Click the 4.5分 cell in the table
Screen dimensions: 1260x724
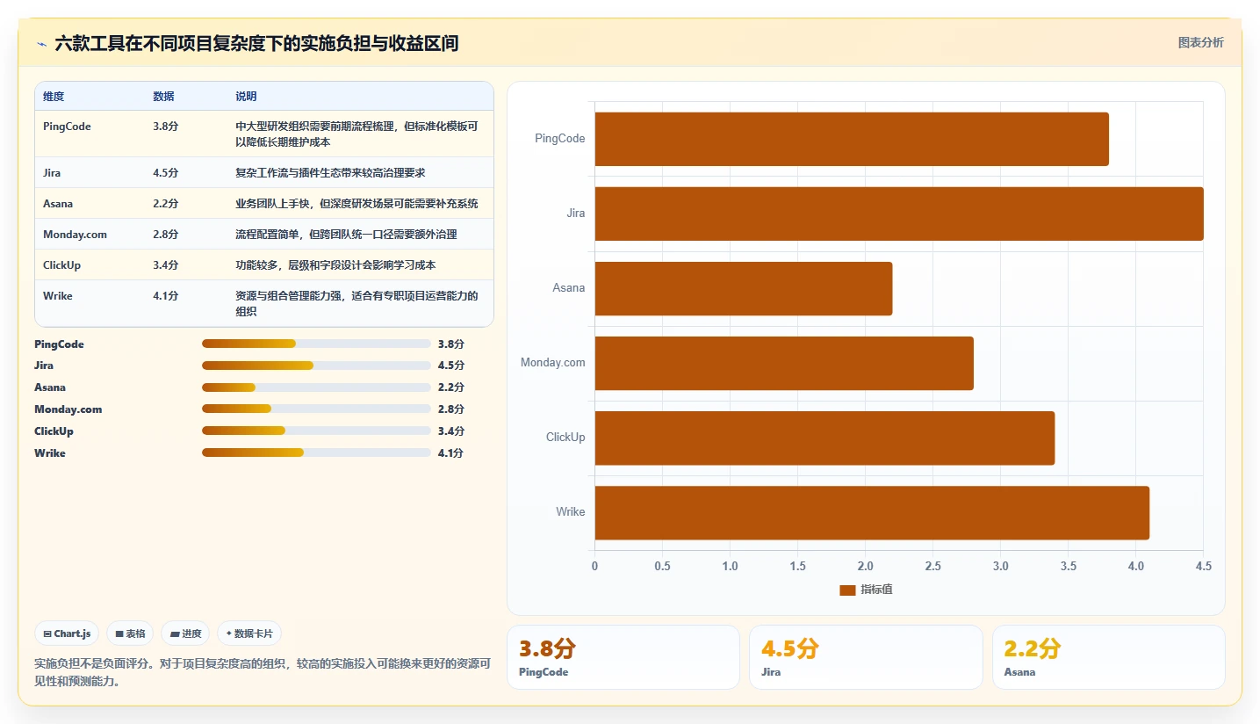165,173
